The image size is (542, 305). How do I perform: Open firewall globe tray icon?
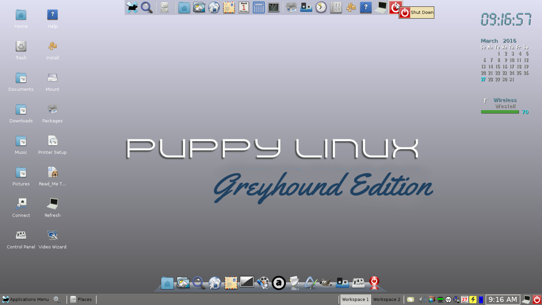click(x=432, y=300)
